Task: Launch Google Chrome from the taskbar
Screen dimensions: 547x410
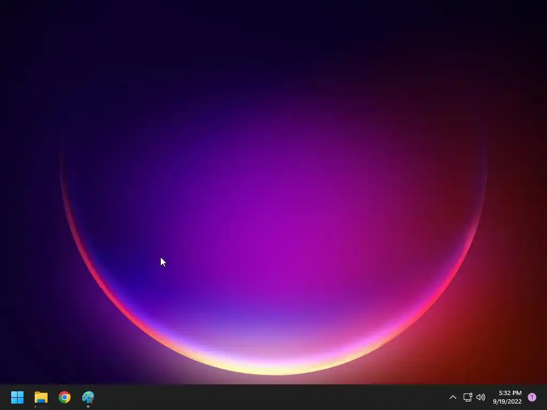Action: 65,397
